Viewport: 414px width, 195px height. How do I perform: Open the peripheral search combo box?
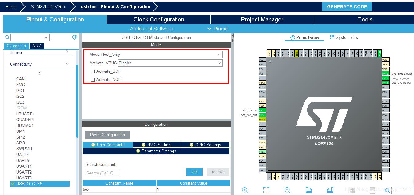tap(30, 37)
